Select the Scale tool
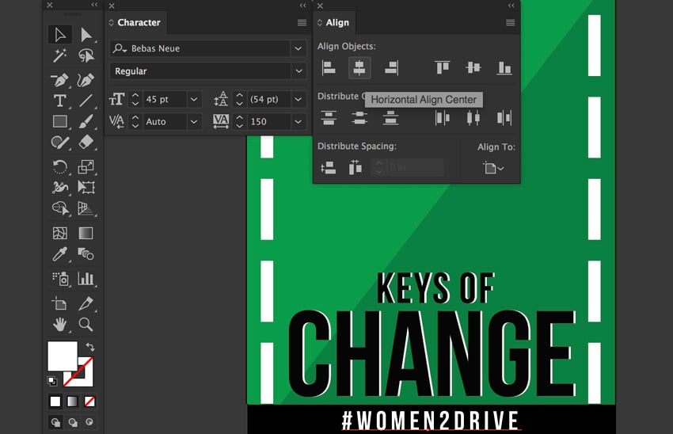 [x=86, y=166]
